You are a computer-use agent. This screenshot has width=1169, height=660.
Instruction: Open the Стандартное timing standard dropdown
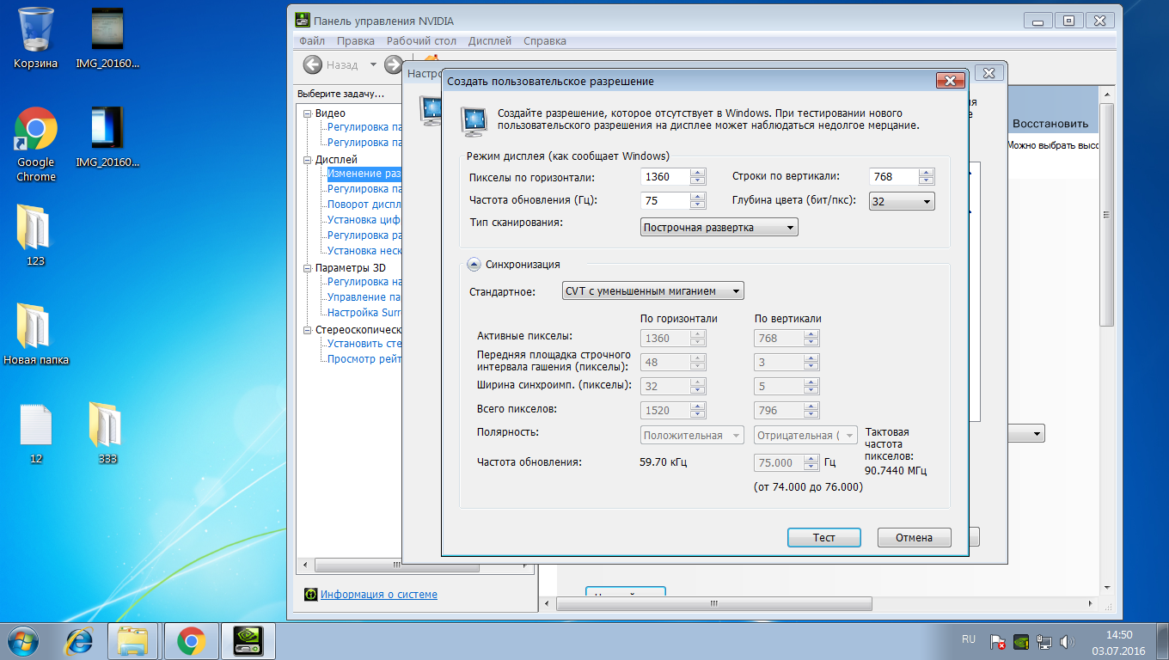[x=652, y=291]
